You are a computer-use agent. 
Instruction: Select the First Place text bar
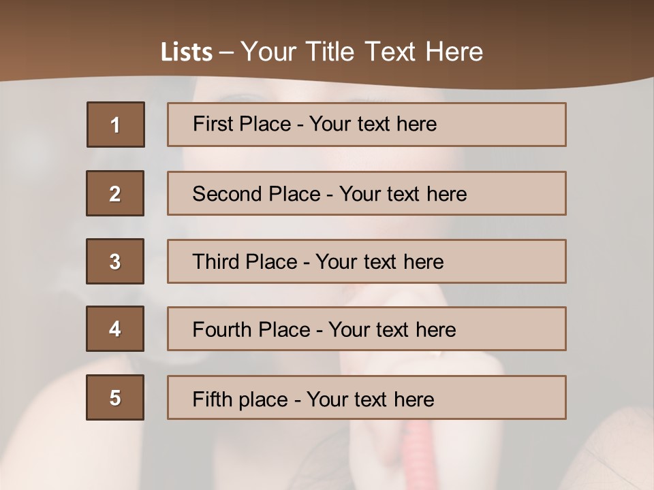367,125
